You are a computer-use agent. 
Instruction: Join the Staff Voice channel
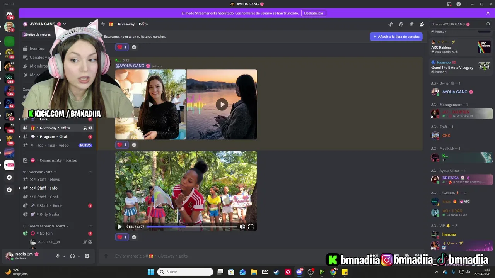(57, 206)
